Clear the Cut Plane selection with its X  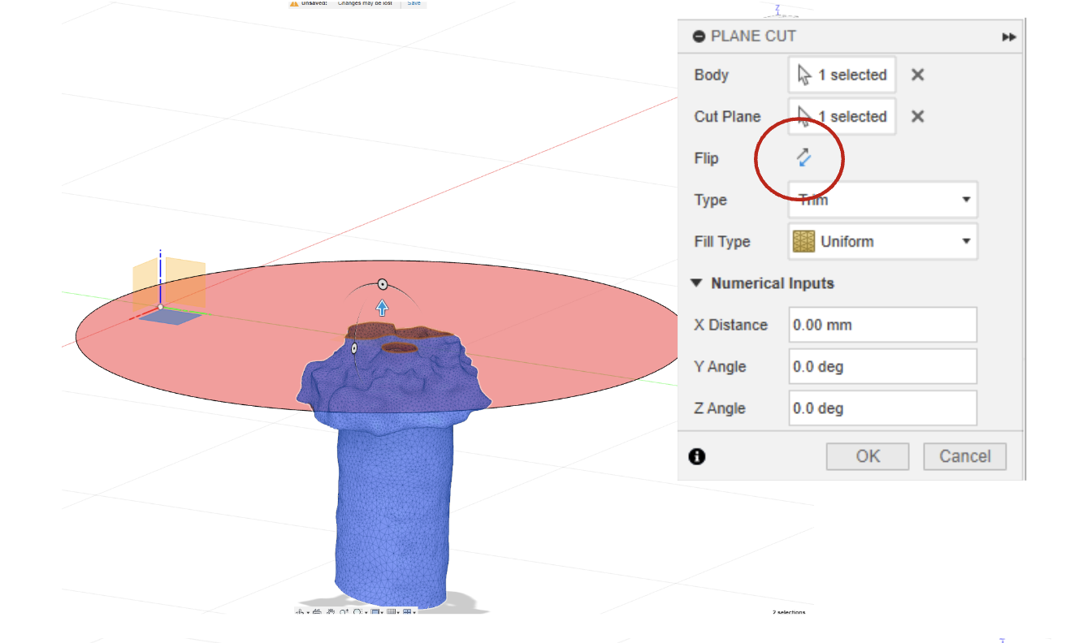(917, 116)
